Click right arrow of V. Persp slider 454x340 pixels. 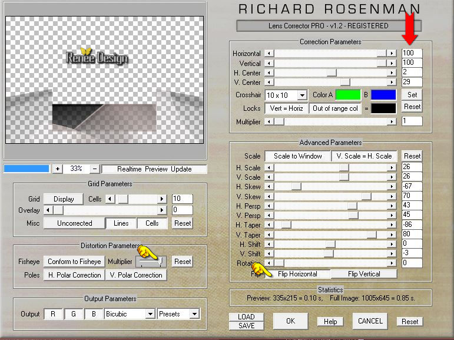click(x=392, y=215)
